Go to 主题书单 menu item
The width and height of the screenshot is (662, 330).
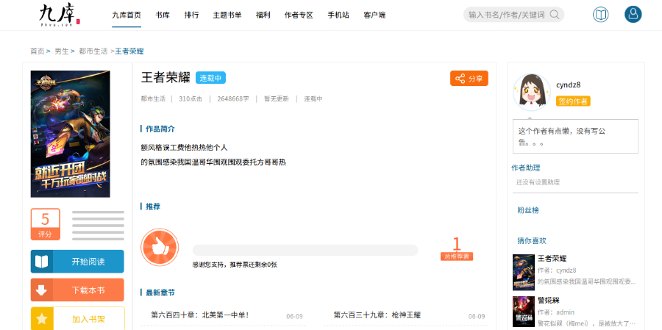pyautogui.click(x=227, y=15)
